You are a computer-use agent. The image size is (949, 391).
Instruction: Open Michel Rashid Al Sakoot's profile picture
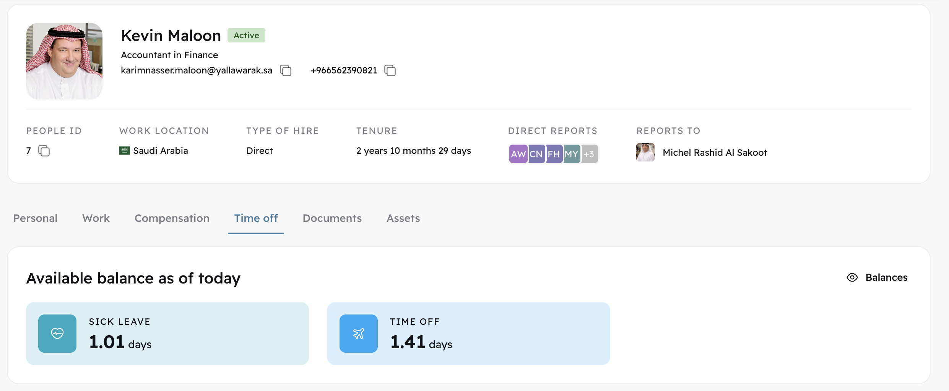[645, 152]
